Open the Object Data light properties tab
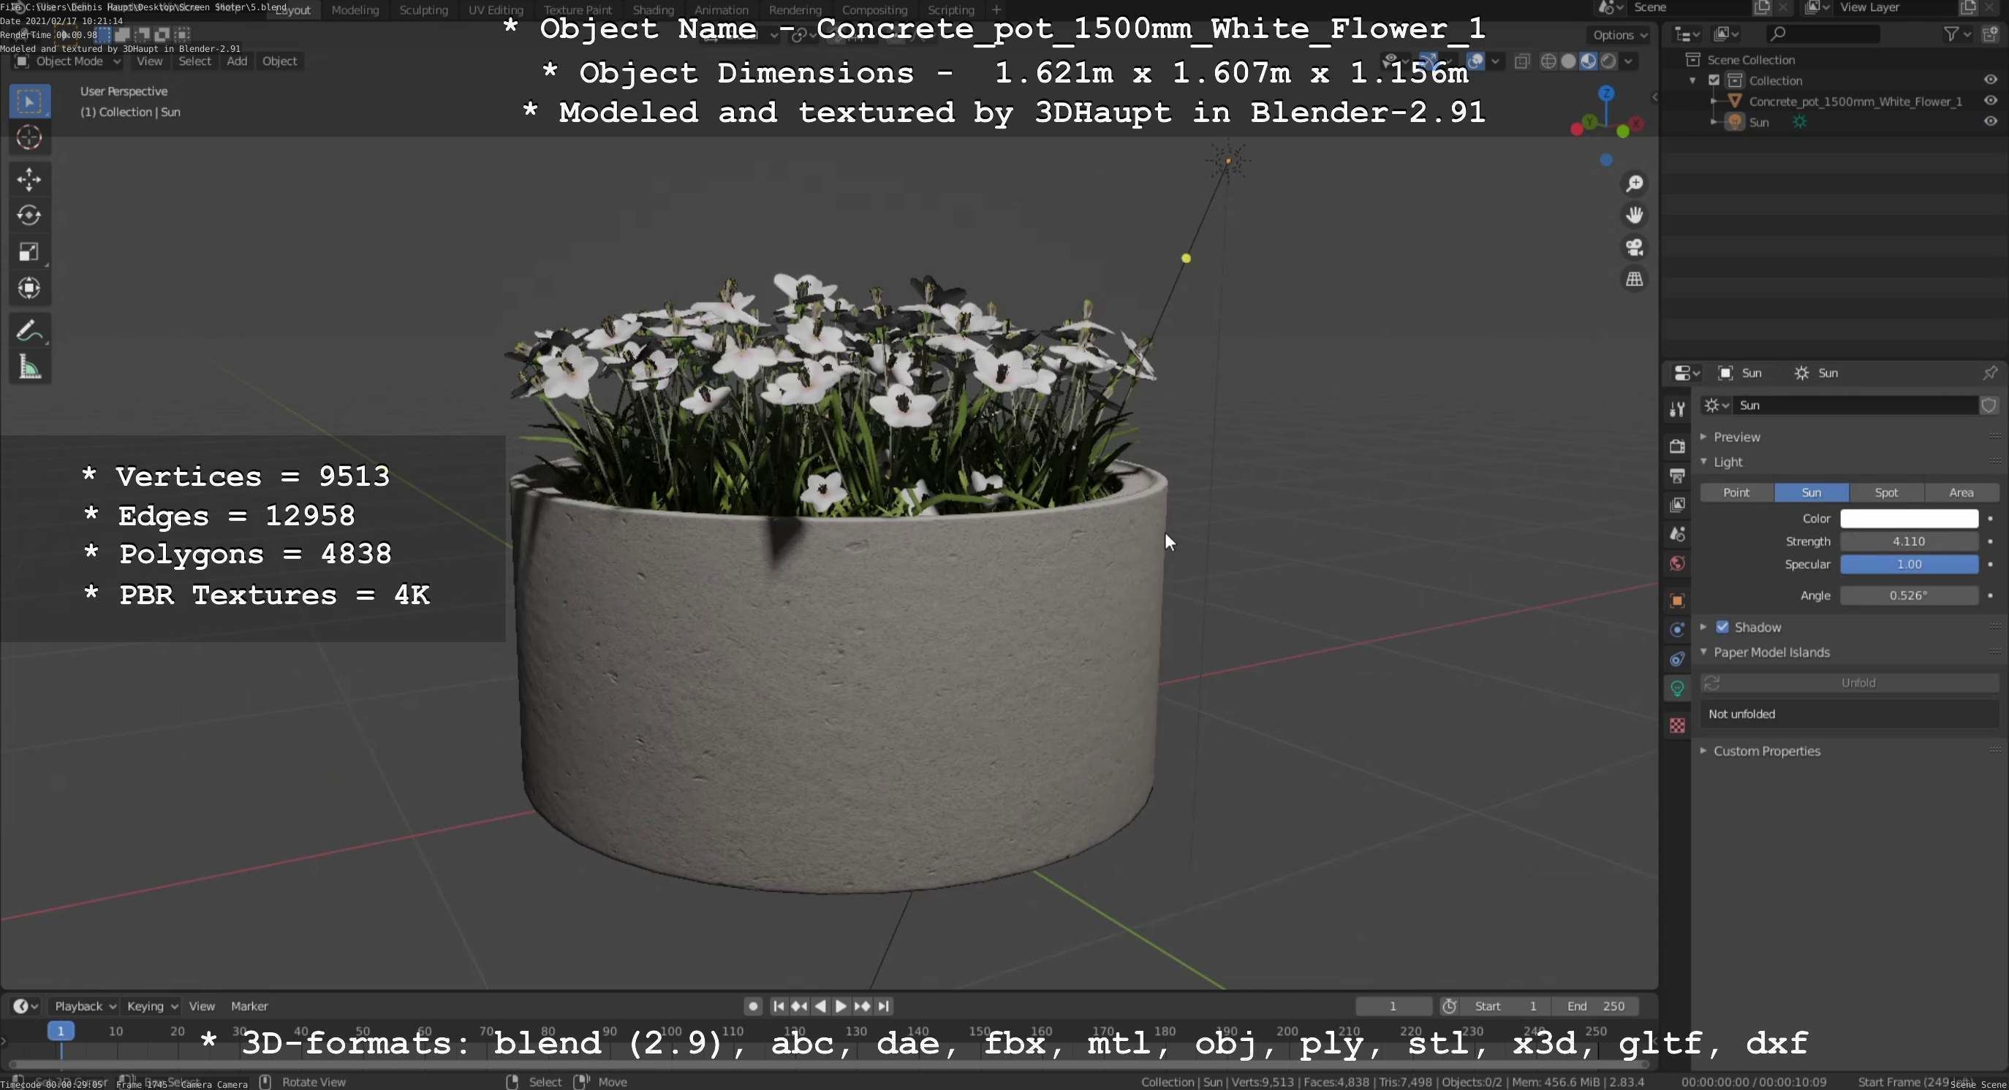This screenshot has width=2009, height=1090. [1677, 689]
